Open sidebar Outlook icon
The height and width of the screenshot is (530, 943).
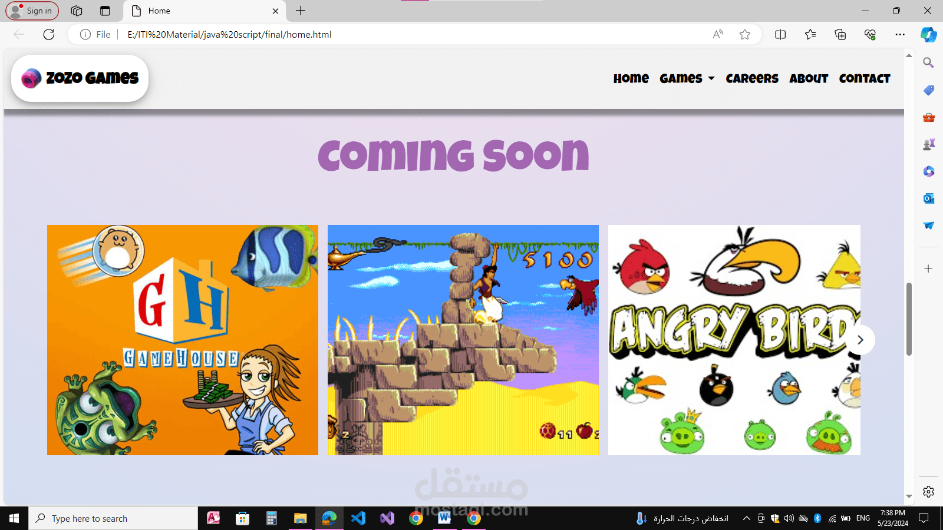tap(928, 198)
